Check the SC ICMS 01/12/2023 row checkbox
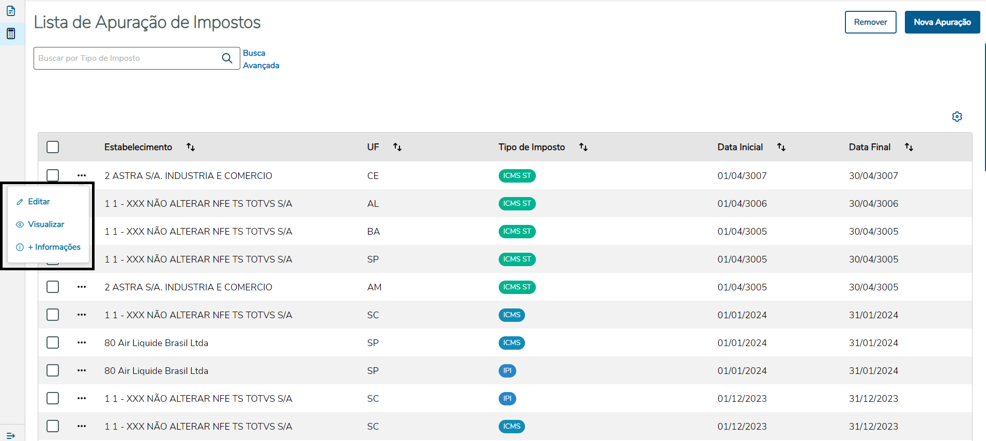 tap(53, 426)
